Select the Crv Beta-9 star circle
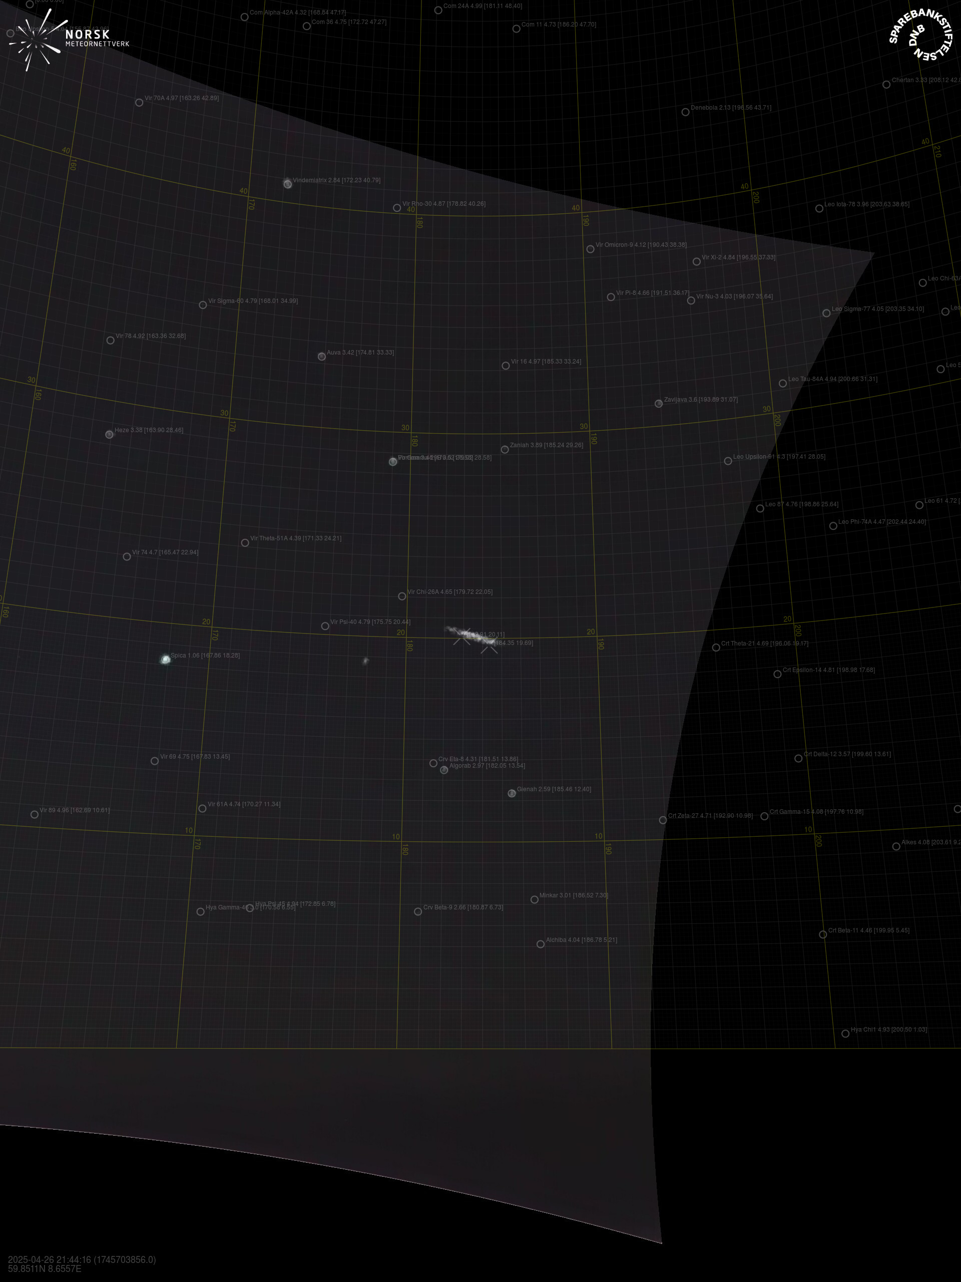 click(417, 911)
